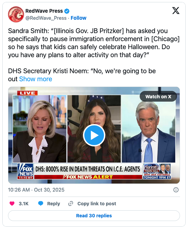189x229 pixels.
Task: Click the Watch on X button
Action: point(158,97)
